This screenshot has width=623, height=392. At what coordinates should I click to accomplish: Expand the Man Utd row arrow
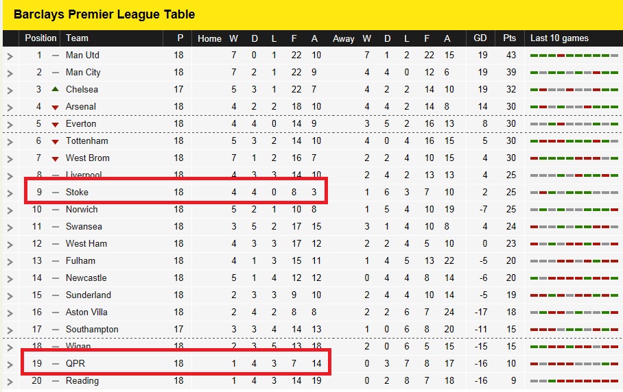[x=10, y=56]
